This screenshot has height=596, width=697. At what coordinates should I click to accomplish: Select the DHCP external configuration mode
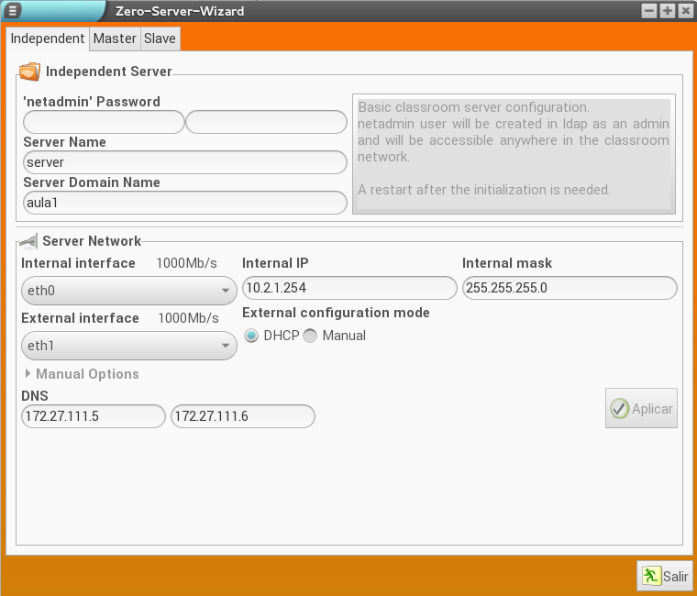251,336
